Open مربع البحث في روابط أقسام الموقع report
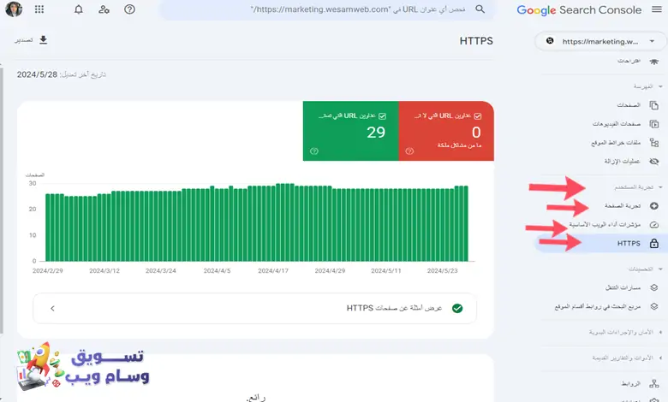This screenshot has width=668, height=402. [x=598, y=306]
